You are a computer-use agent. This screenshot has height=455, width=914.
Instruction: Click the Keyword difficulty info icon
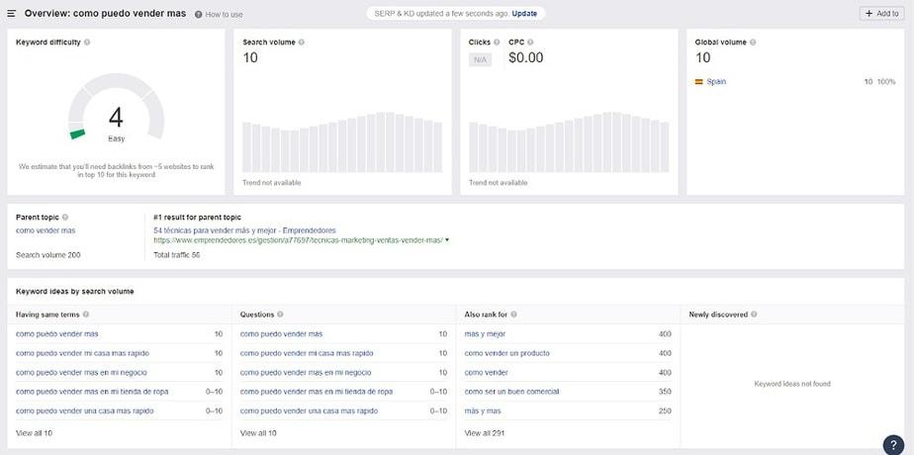[x=87, y=43]
